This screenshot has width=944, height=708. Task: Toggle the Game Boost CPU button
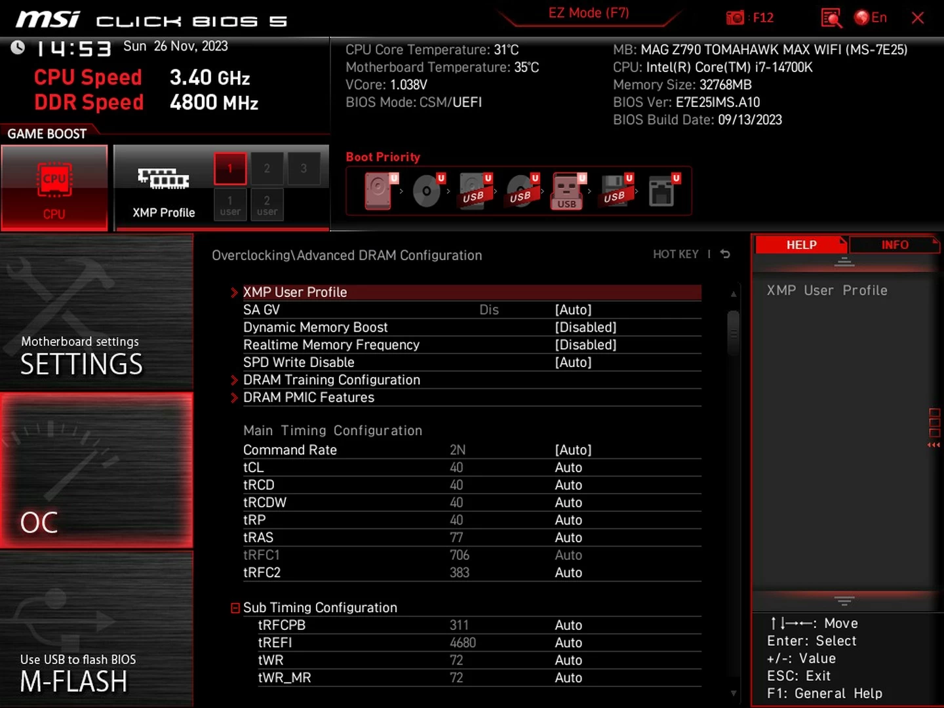[54, 188]
